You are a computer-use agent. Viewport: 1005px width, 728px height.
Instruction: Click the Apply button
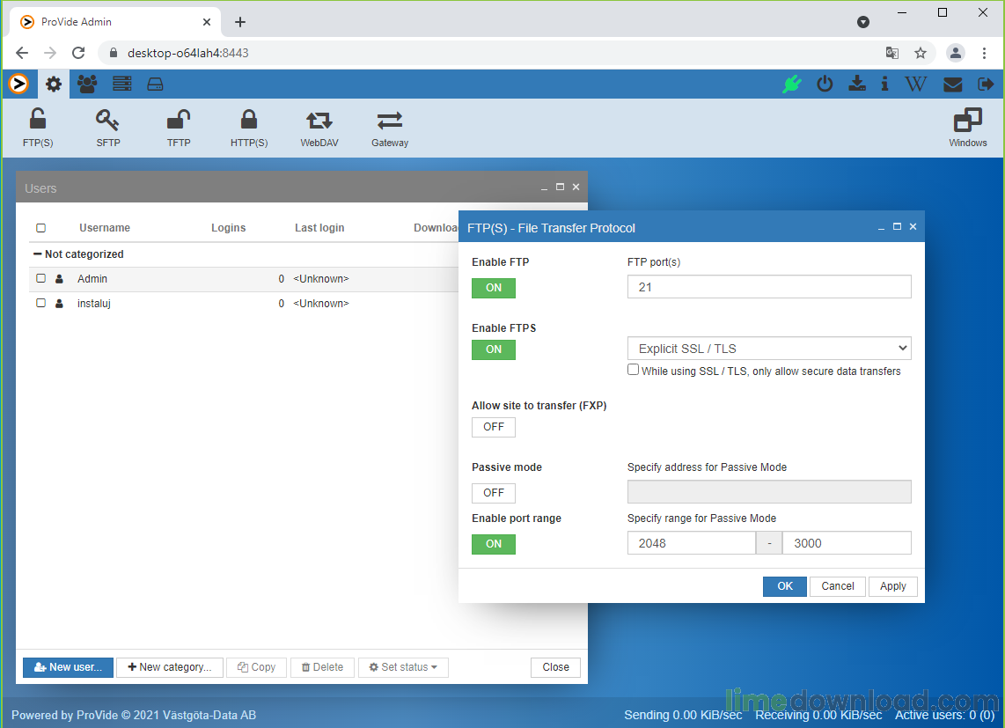(892, 586)
